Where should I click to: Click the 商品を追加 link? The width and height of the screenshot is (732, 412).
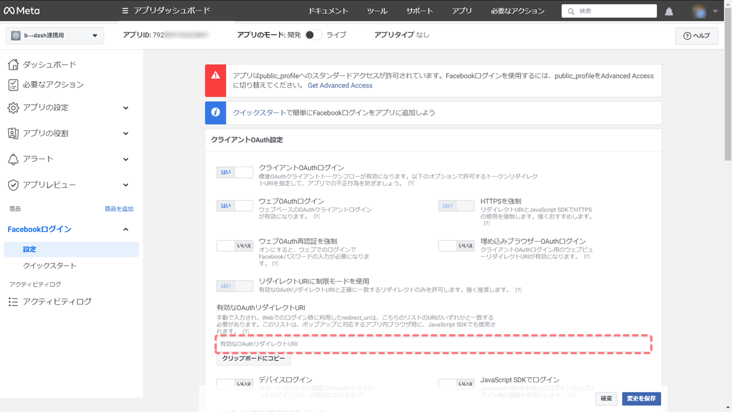(x=119, y=209)
